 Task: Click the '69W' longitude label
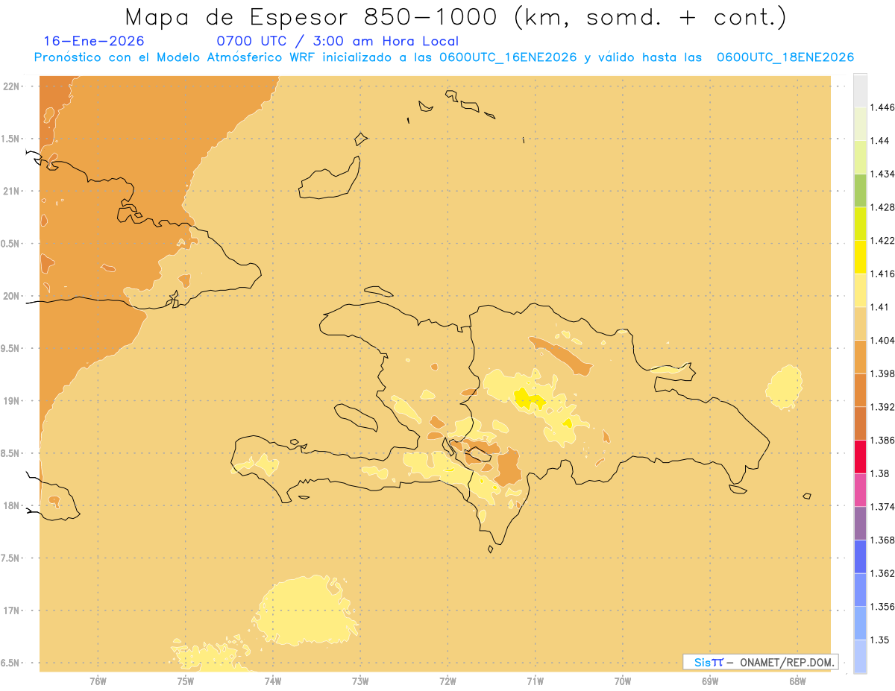(710, 682)
